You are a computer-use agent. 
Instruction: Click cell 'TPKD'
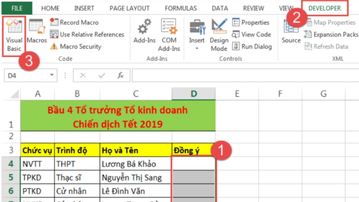coord(38,177)
